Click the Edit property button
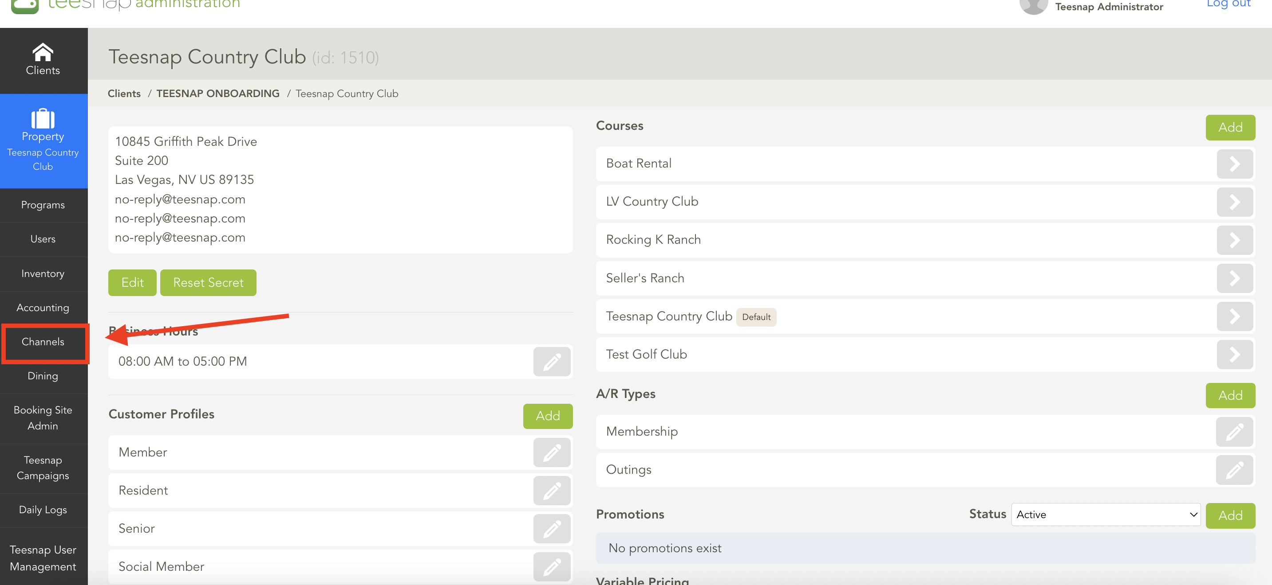The width and height of the screenshot is (1272, 585). (132, 283)
